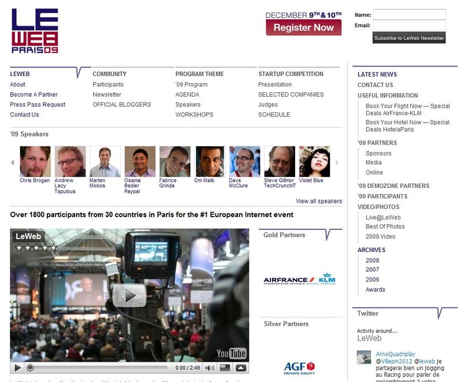
Task: Open SELECTED COMPANIES link
Action: click(x=291, y=94)
